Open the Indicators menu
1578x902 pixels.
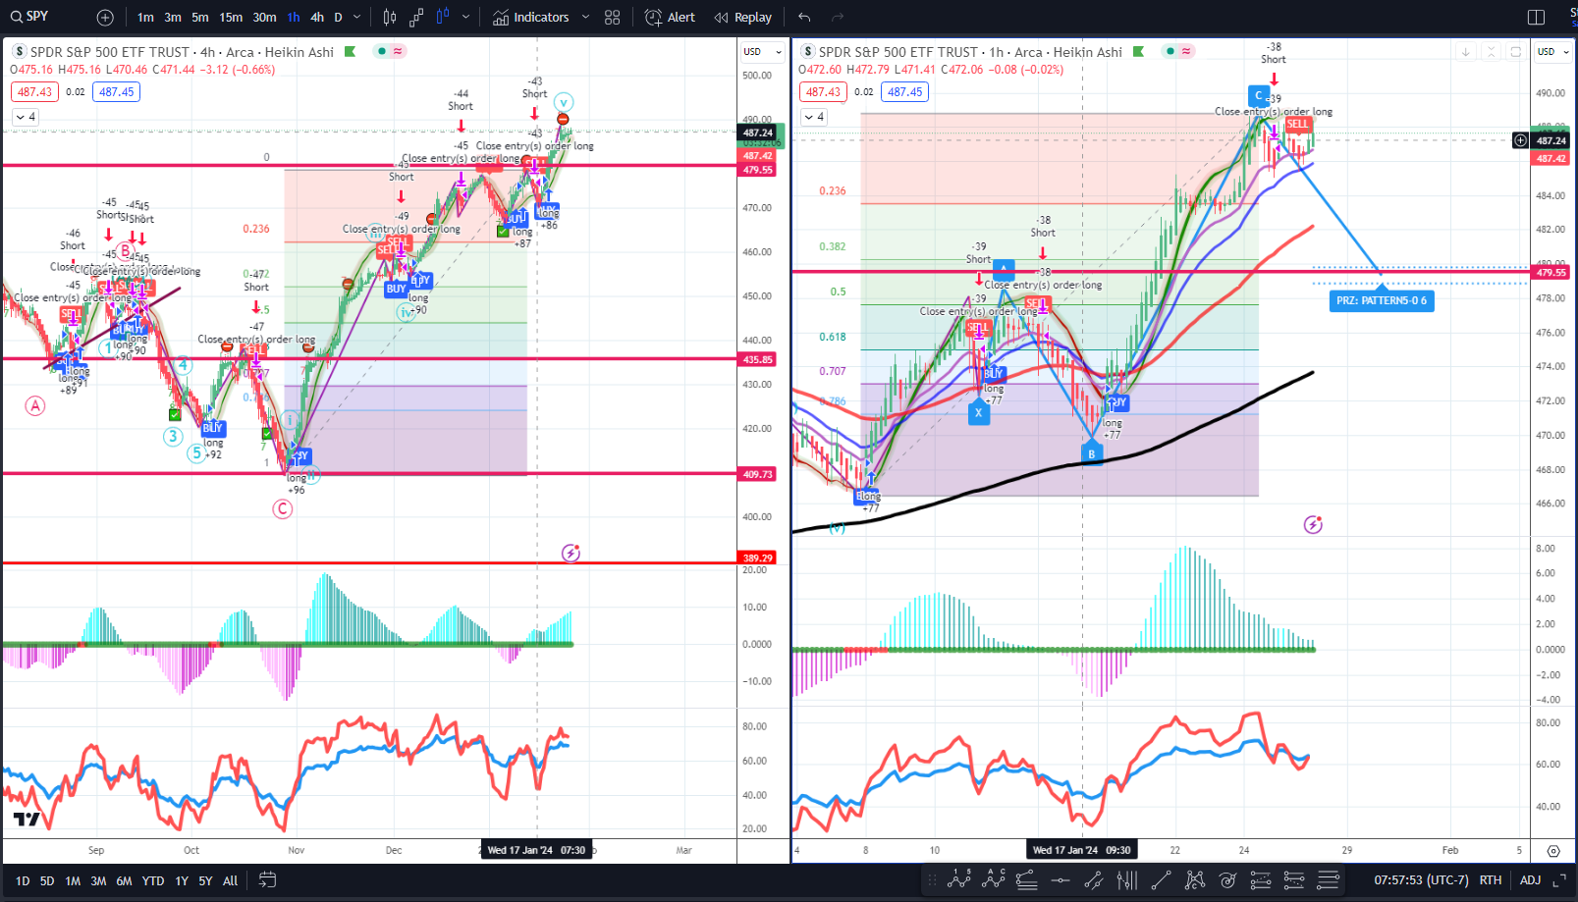coord(531,17)
